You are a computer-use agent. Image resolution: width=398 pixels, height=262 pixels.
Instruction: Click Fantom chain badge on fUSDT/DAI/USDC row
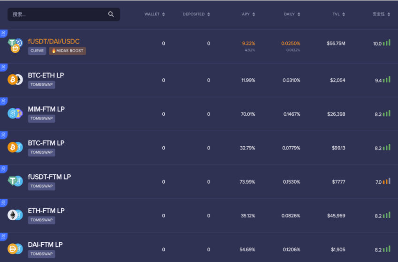(4, 33)
